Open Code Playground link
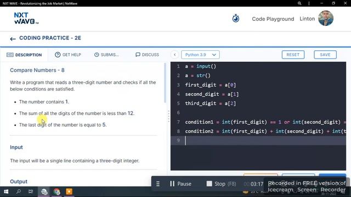 pyautogui.click(x=273, y=19)
